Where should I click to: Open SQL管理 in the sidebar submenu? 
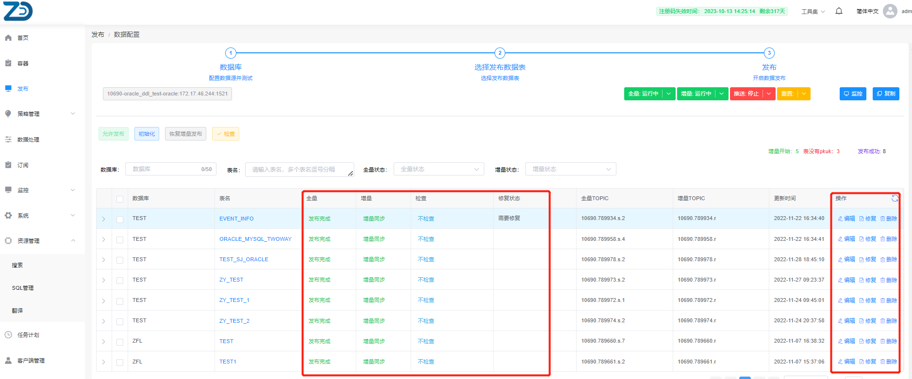point(23,288)
